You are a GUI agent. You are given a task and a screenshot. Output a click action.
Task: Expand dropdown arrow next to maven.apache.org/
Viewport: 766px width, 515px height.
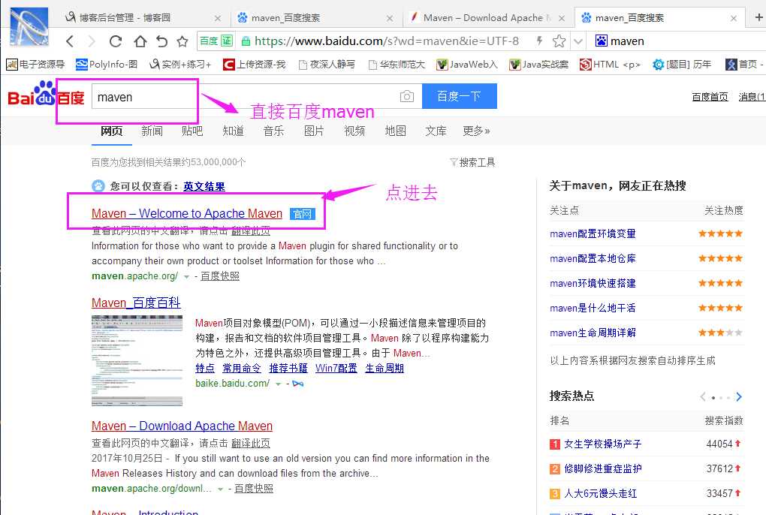tap(186, 277)
